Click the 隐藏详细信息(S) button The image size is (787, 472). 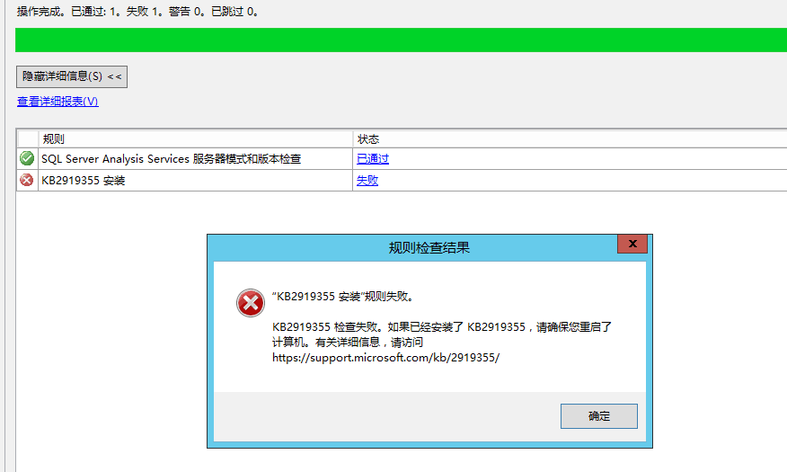click(72, 76)
